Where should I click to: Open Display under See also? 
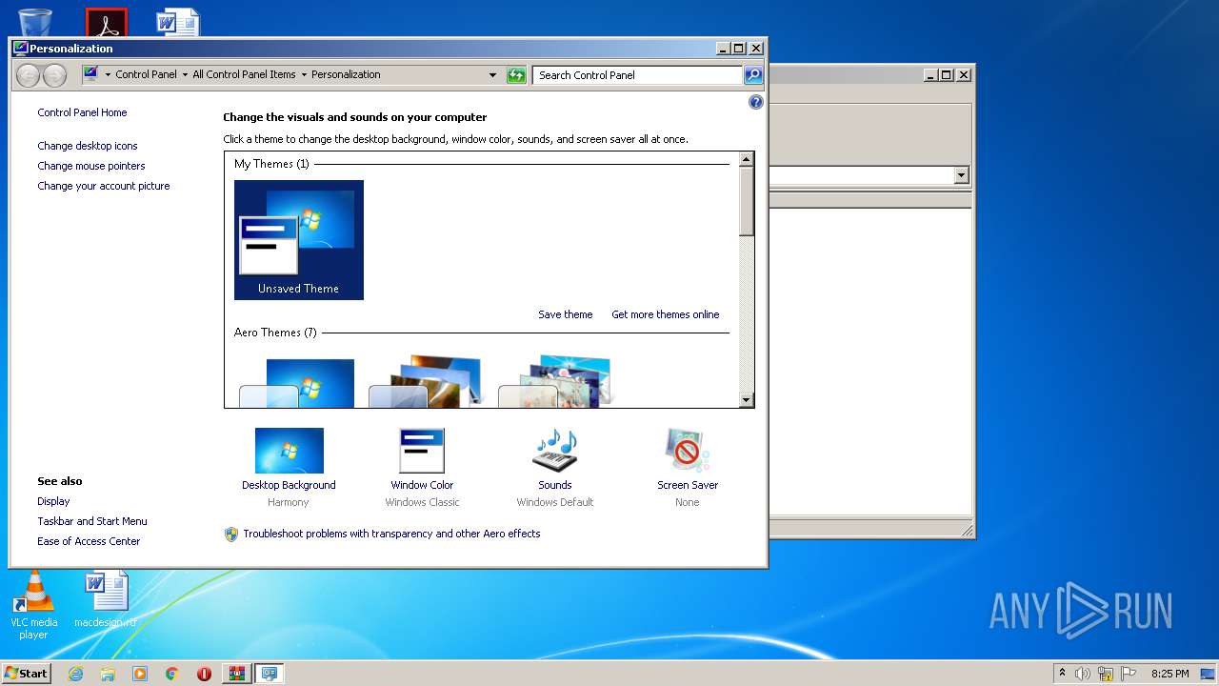click(x=53, y=501)
